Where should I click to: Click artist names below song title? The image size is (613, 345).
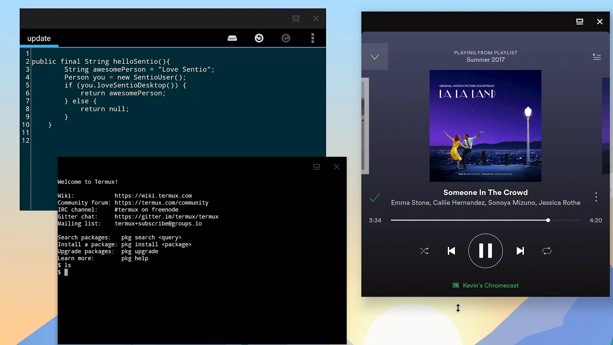(486, 203)
